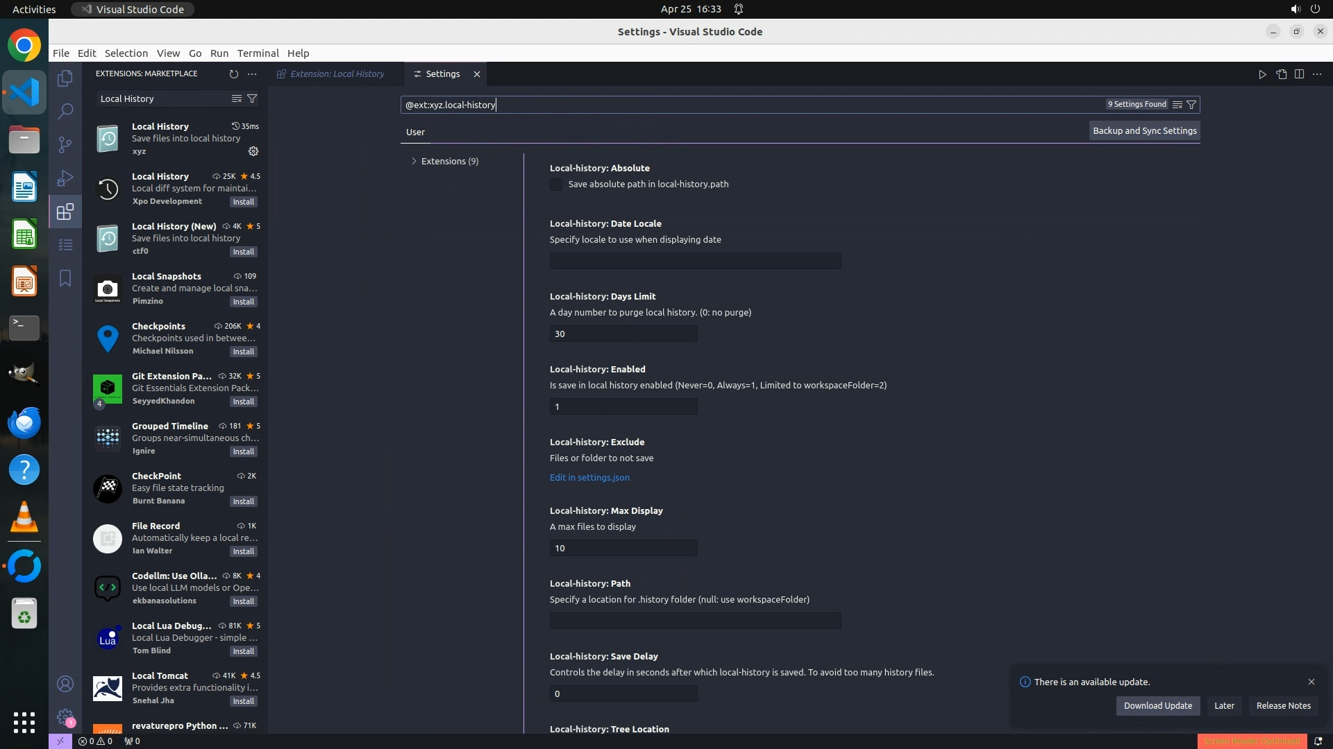Open Settings JSON file icon
Viewport: 1333px width, 749px height.
pyautogui.click(x=1281, y=74)
